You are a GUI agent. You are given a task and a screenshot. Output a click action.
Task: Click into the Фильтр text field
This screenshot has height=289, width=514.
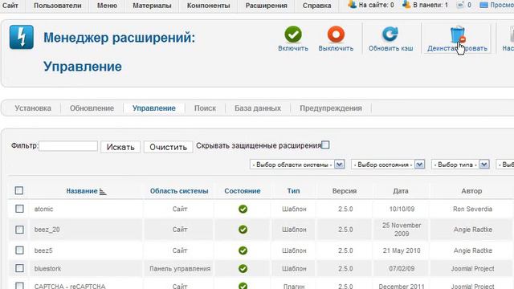tap(68, 146)
